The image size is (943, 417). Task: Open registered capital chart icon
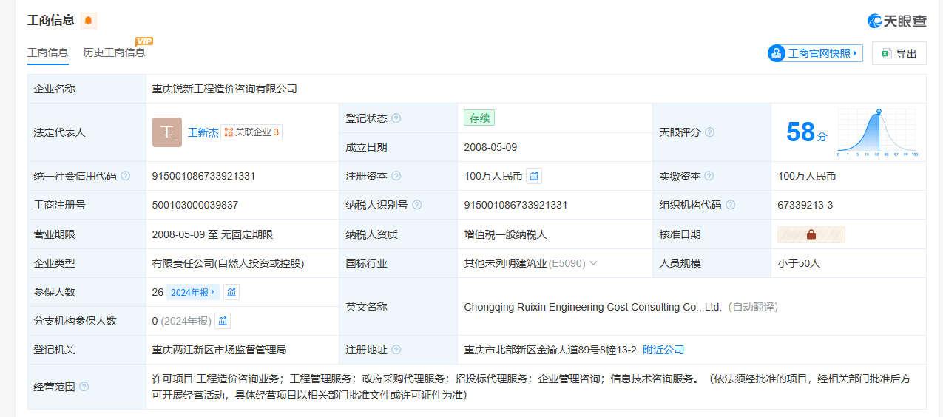[x=534, y=176]
